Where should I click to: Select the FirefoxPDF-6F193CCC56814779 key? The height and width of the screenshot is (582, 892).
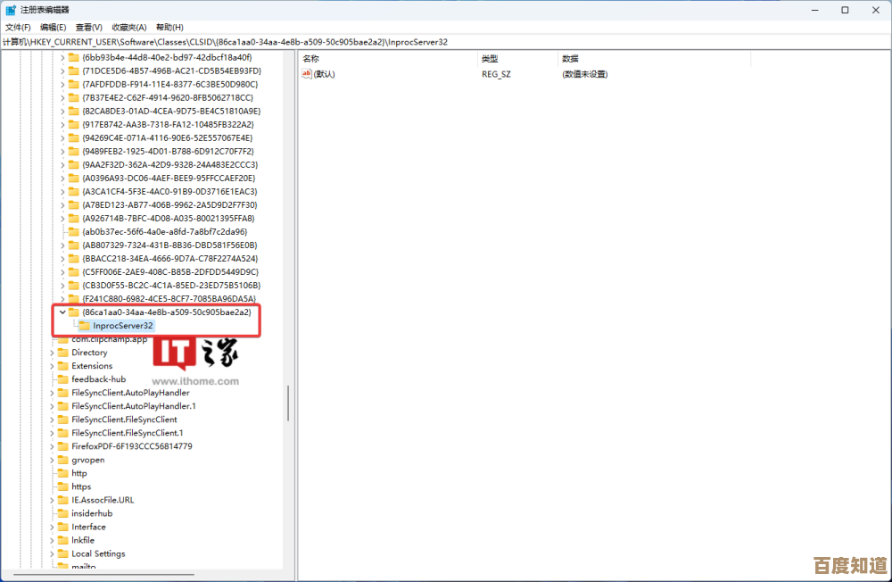131,446
